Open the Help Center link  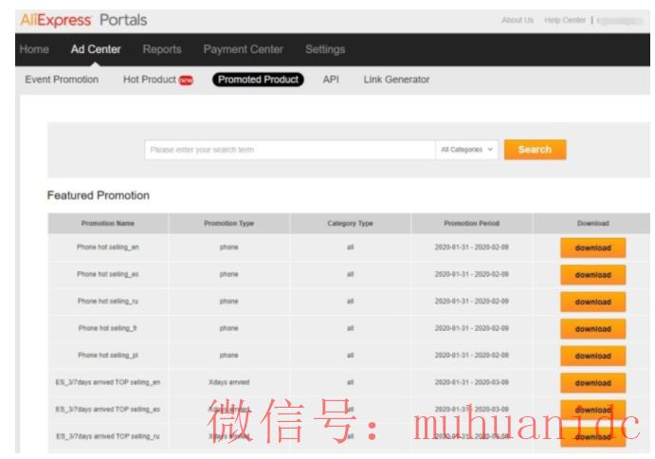566,20
